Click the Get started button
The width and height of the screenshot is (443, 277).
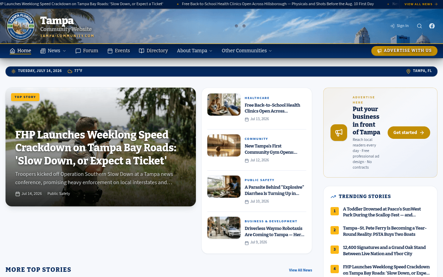(409, 133)
